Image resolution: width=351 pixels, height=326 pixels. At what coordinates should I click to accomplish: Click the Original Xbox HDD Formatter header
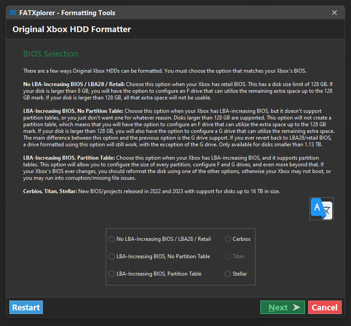[x=71, y=29]
